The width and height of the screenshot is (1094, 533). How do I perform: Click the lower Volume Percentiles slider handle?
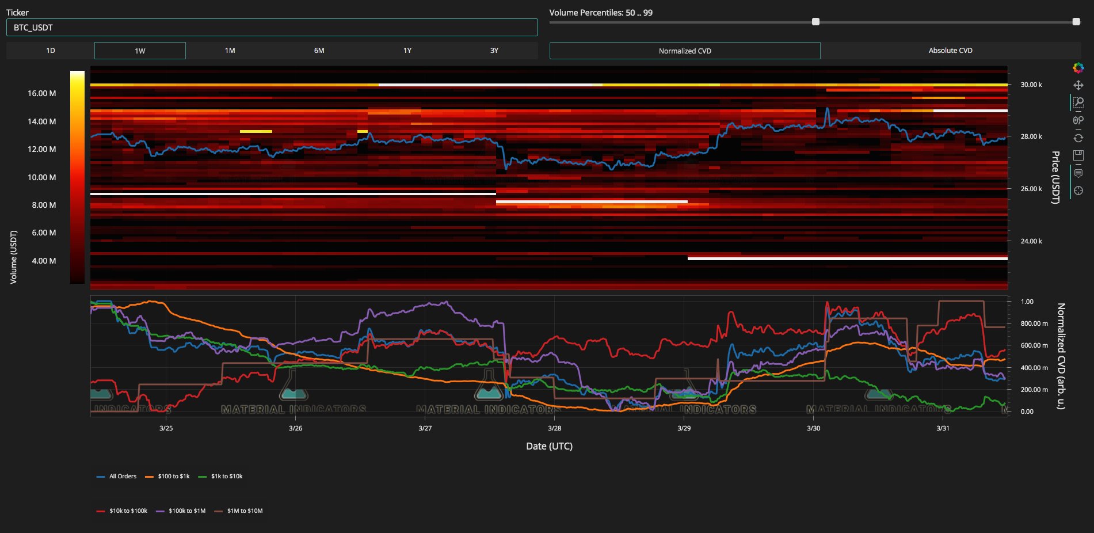(815, 22)
